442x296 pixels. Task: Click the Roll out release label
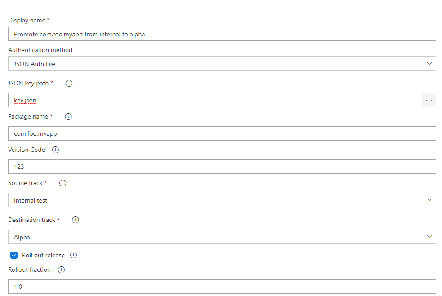click(44, 256)
